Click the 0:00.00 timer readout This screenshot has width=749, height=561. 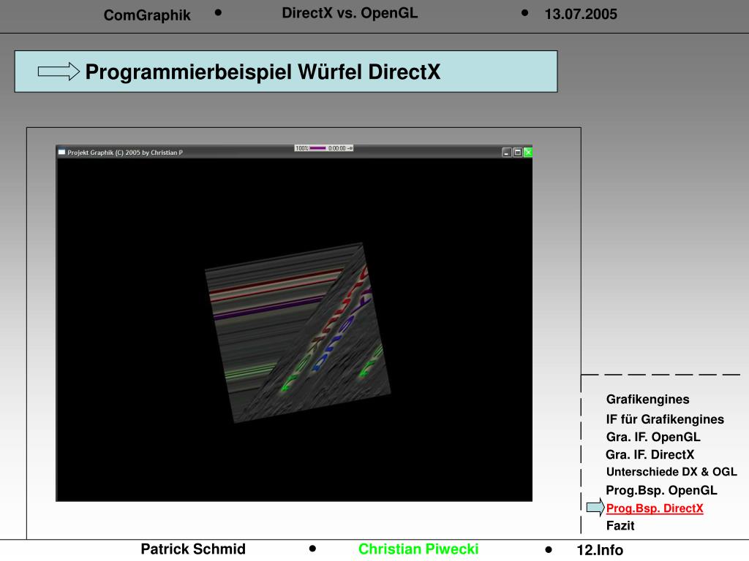[336, 148]
